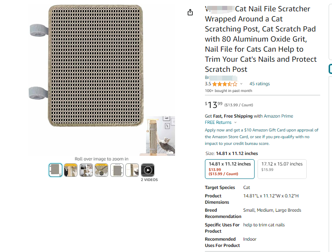Image resolution: width=332 pixels, height=252 pixels.
Task: Open the third product thumbnail with cats
Action: click(86, 170)
